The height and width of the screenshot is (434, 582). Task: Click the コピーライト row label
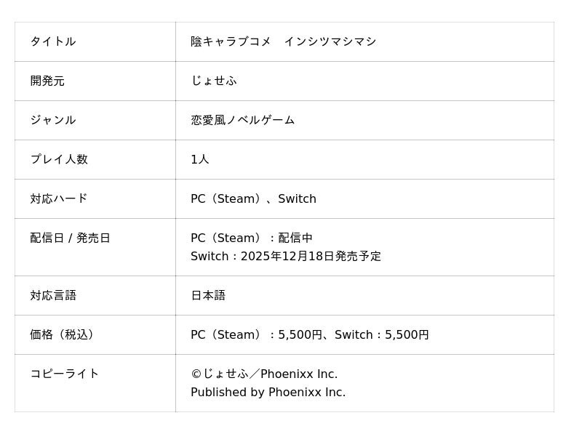[x=64, y=374]
